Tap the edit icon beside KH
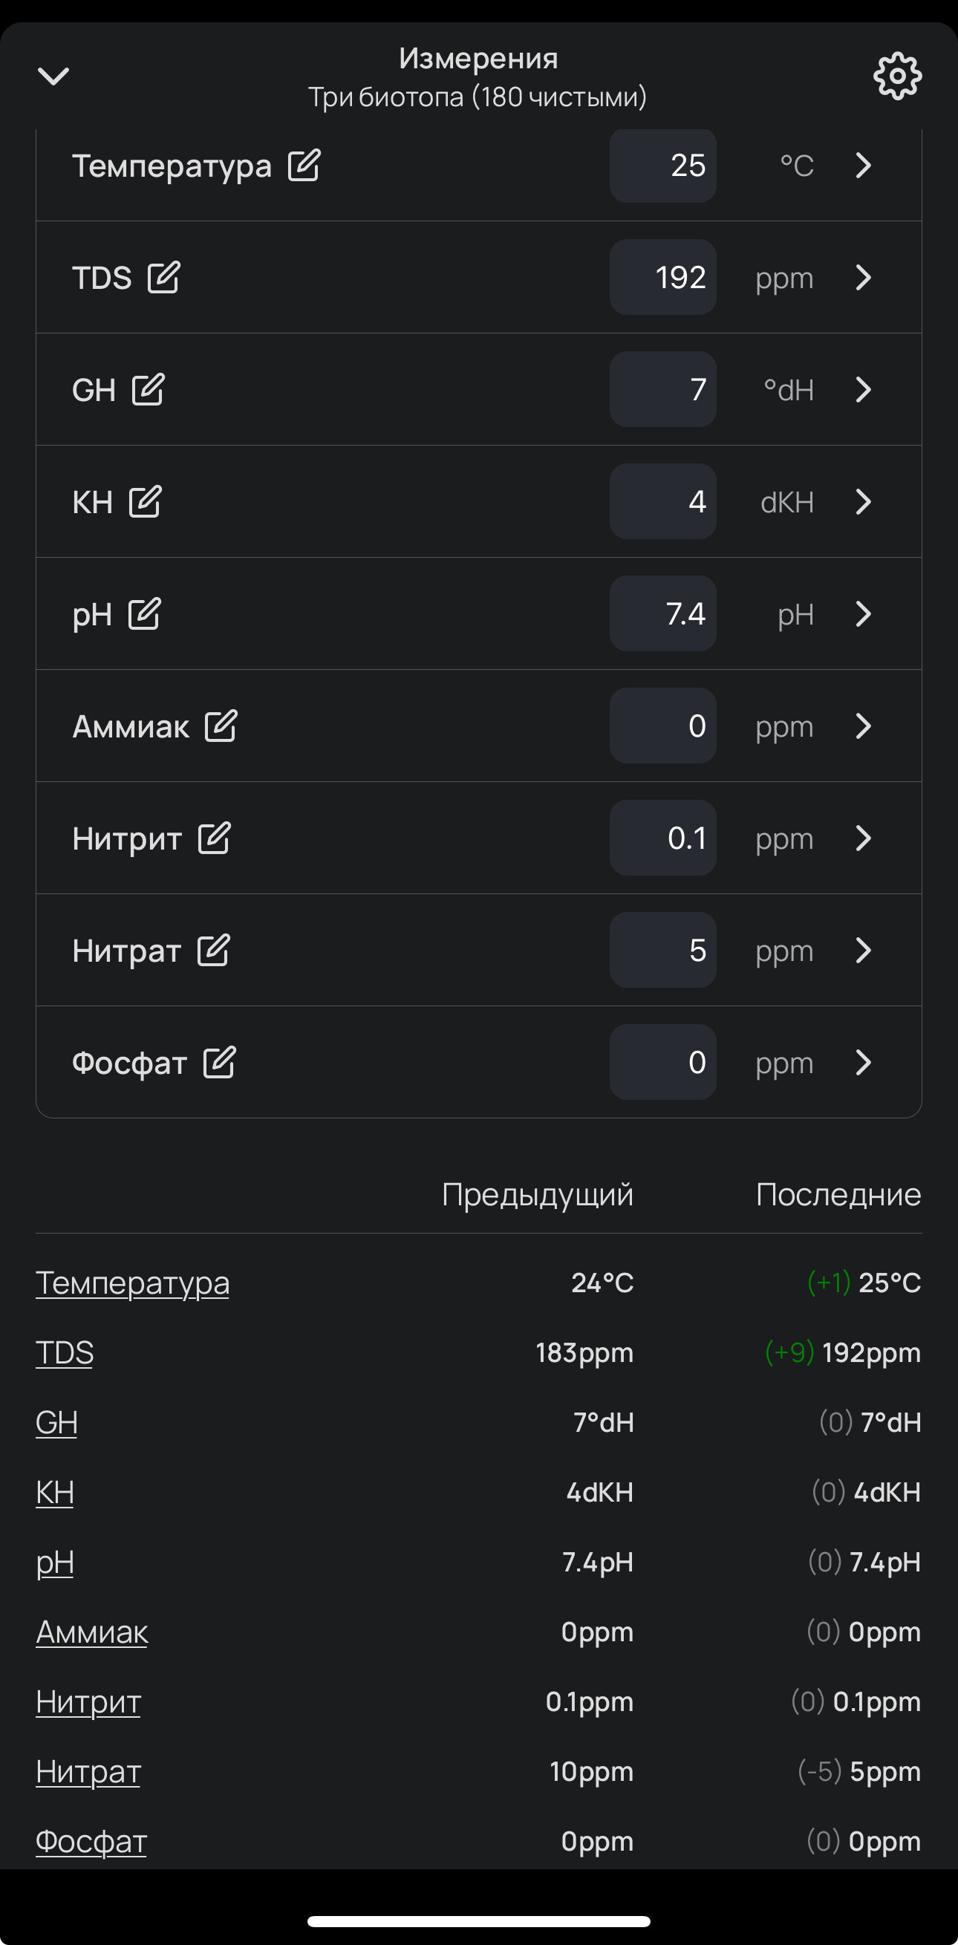The image size is (958, 1945). pyautogui.click(x=145, y=501)
